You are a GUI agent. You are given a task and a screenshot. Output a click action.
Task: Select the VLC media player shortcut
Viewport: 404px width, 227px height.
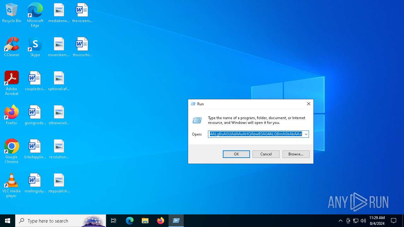[x=12, y=186]
